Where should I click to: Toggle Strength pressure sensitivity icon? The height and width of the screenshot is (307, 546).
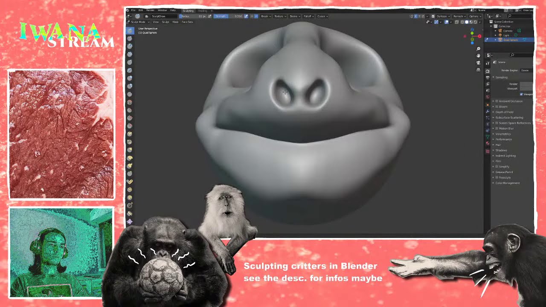(246, 16)
